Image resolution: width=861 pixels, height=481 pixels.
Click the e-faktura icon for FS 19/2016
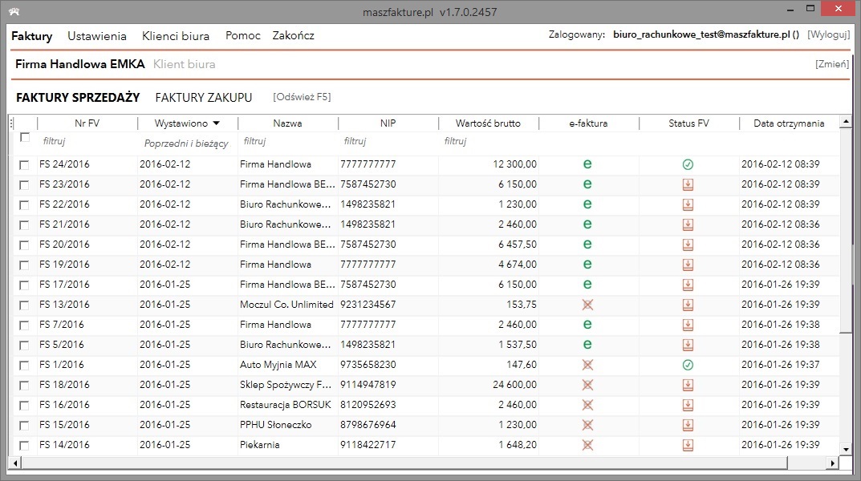click(x=587, y=265)
